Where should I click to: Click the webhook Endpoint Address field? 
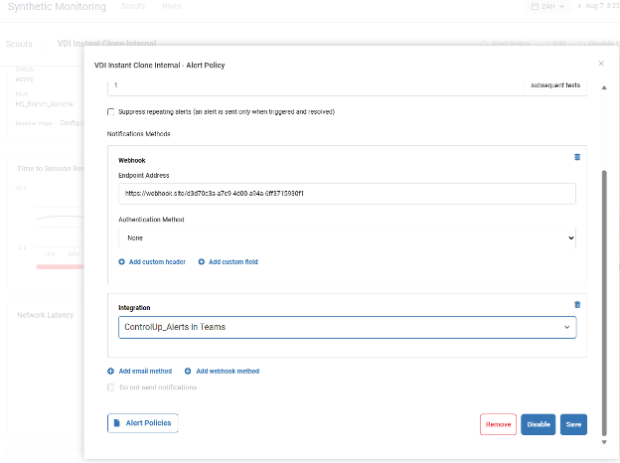point(347,193)
